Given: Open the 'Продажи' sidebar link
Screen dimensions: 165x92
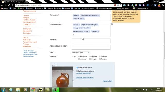Looking at the screenshot, I should tap(26, 18).
